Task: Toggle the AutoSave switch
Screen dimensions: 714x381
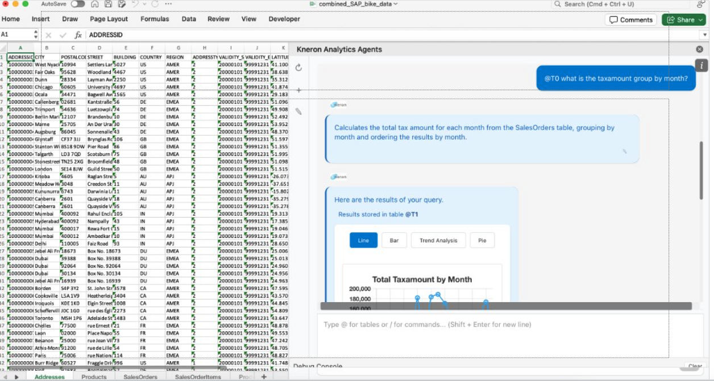Action: (77, 4)
